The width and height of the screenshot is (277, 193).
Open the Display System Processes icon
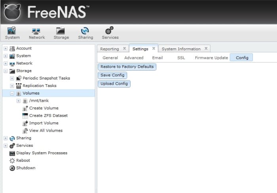[12, 153]
